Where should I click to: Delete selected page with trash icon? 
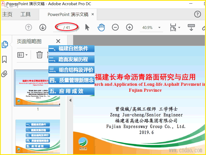click(39, 55)
